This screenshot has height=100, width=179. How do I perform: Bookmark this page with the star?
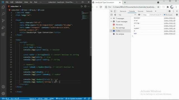click(158, 7)
